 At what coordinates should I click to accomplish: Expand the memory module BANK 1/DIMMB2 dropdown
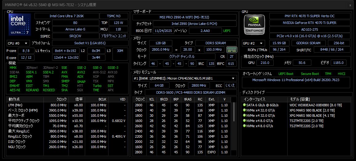[185, 78]
